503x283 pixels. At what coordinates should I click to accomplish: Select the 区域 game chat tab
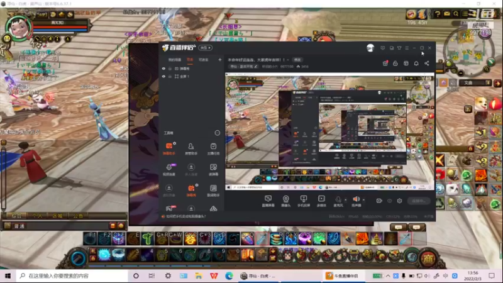pyautogui.click(x=57, y=216)
